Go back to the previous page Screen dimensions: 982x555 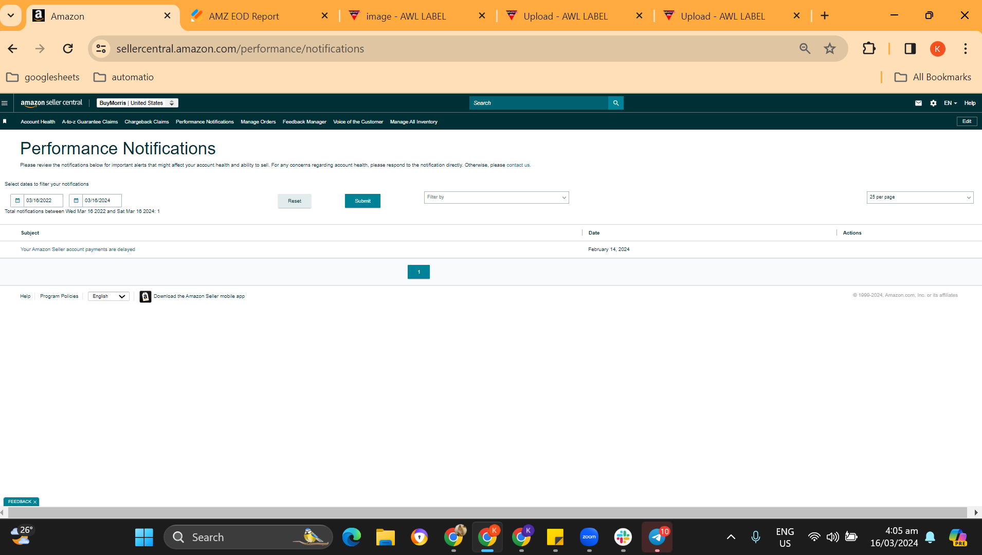pyautogui.click(x=13, y=49)
